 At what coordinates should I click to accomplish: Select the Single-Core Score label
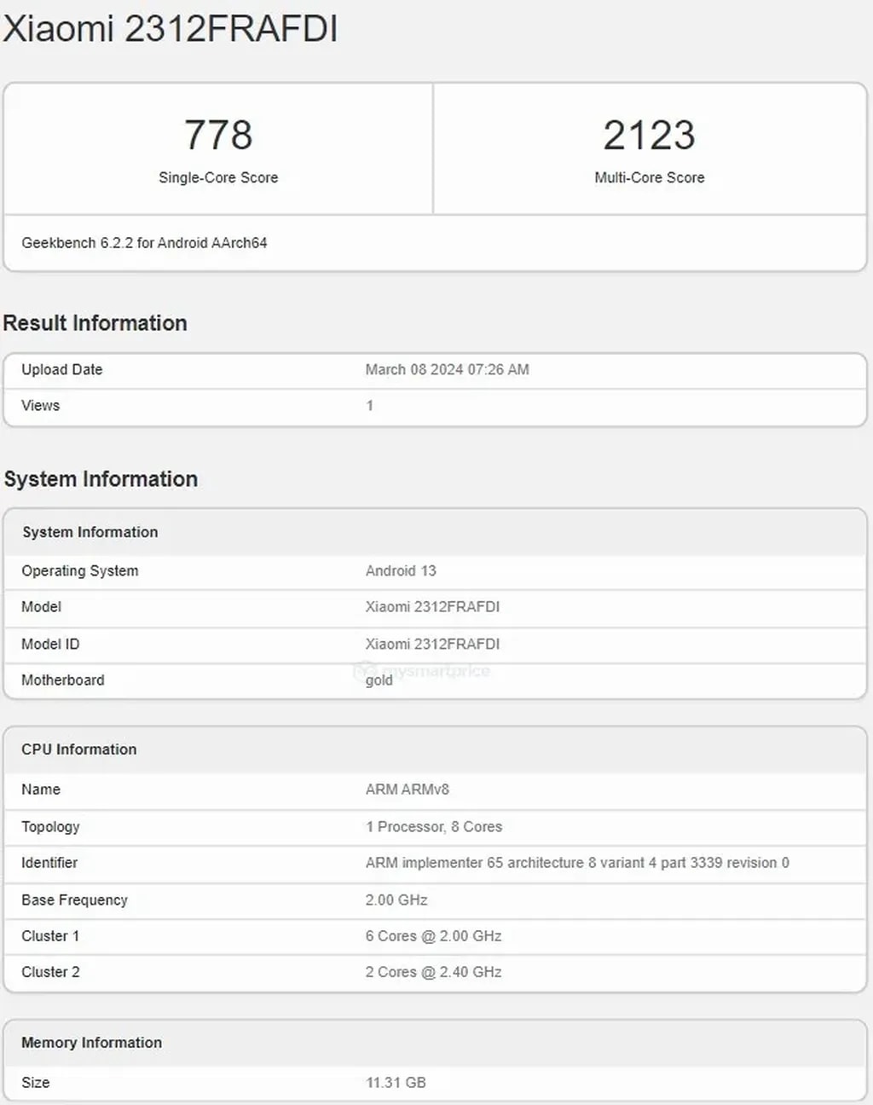coord(218,177)
